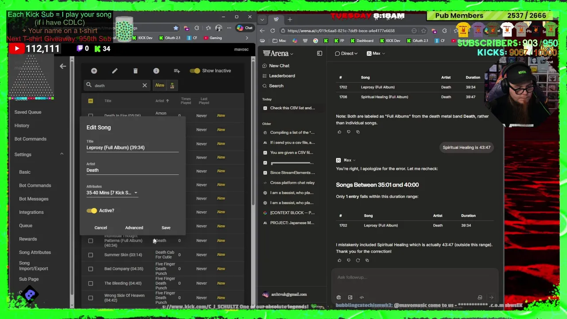
Task: Open the Arena logo dropdown
Action: [x=278, y=53]
